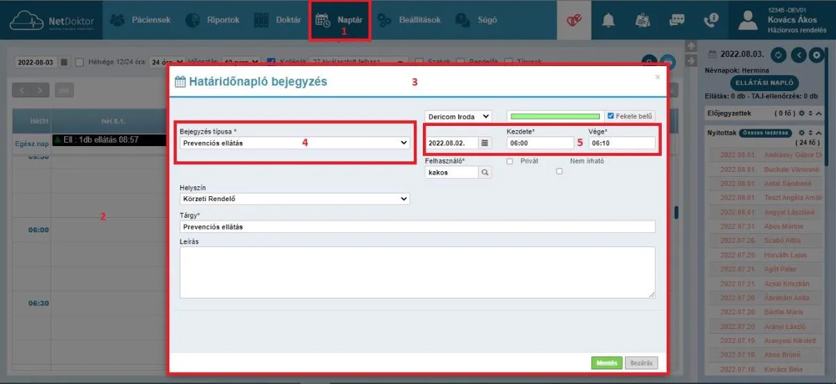This screenshot has height=384, width=836.
Task: Open the Súgó help menu
Action: click(477, 20)
